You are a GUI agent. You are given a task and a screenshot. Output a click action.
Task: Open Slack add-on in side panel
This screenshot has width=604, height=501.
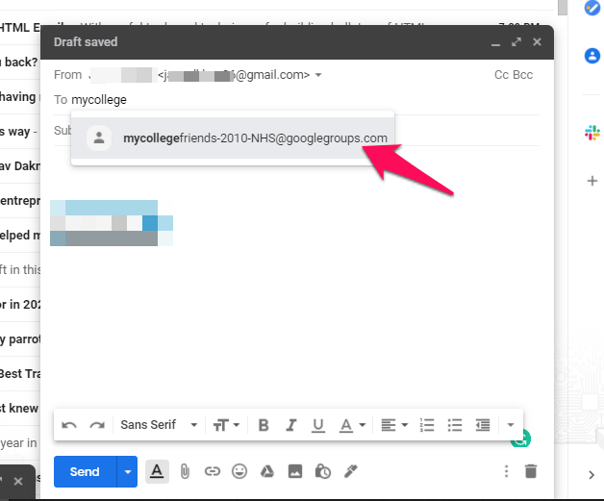(x=592, y=133)
